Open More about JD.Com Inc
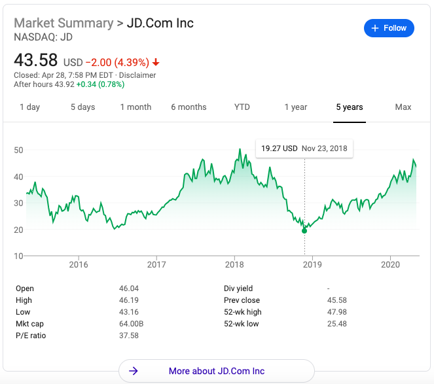This screenshot has width=434, height=384. pos(216,371)
